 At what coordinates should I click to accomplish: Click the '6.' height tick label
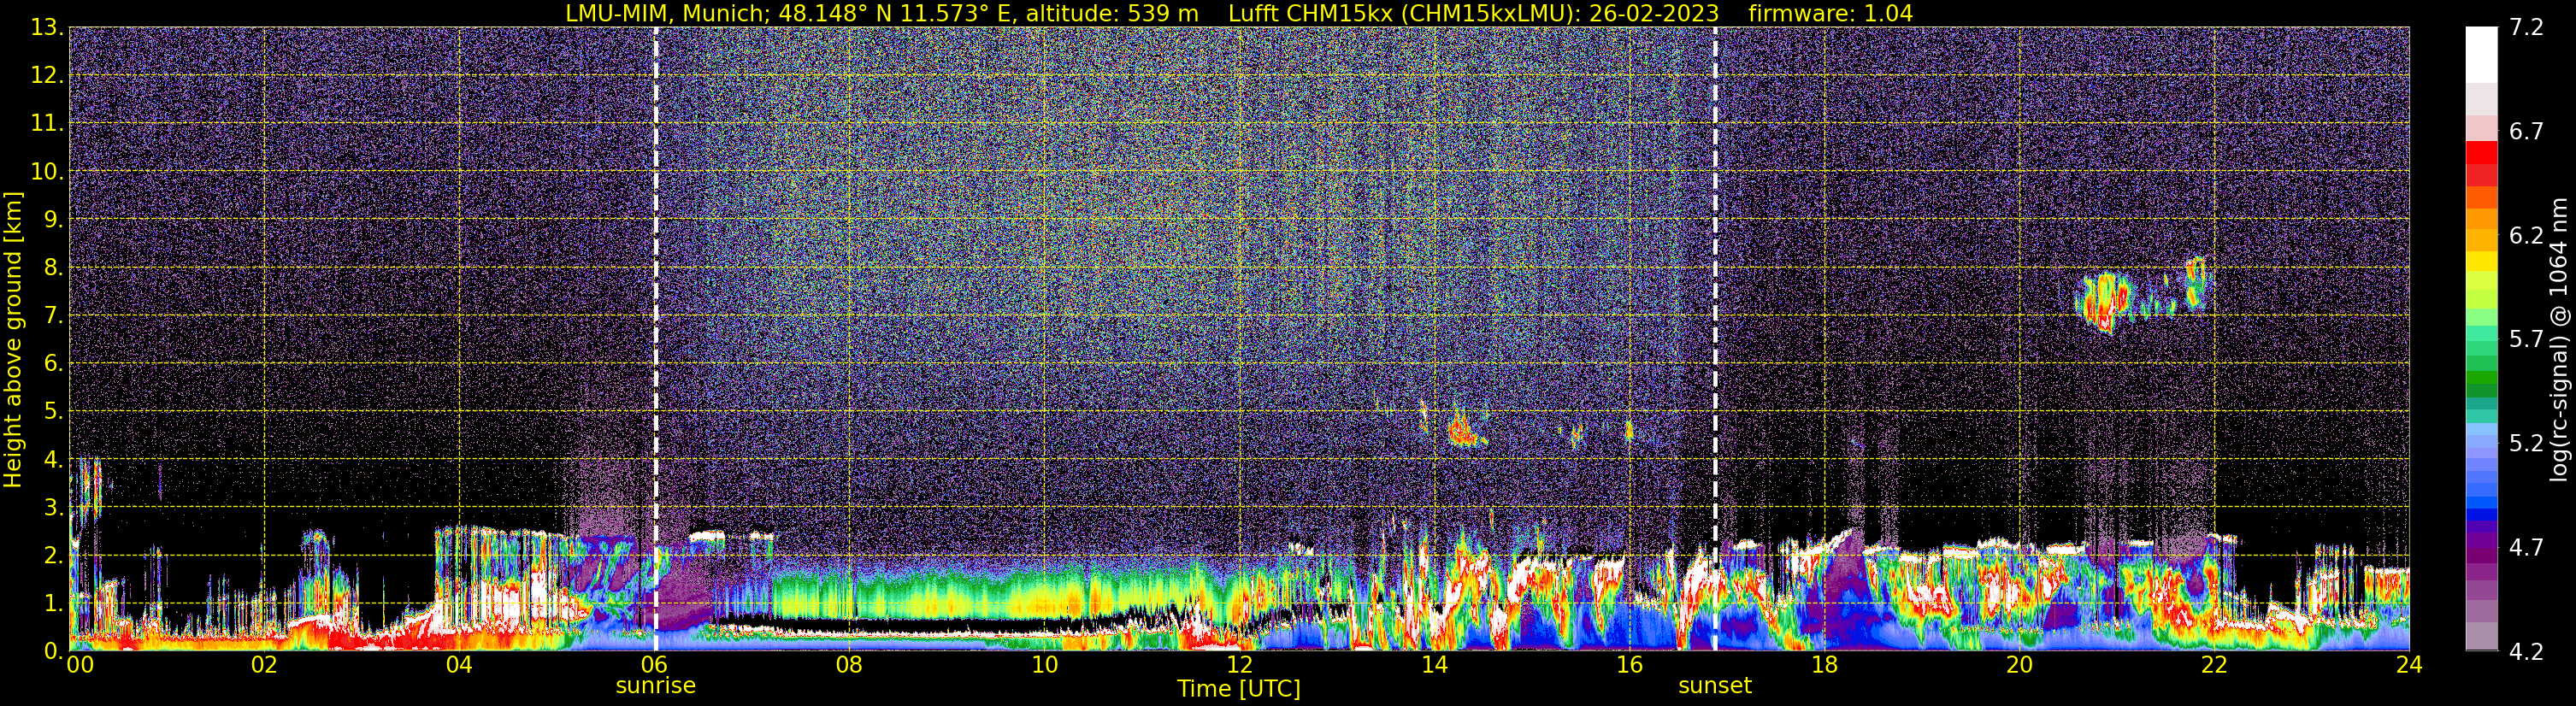(x=53, y=363)
